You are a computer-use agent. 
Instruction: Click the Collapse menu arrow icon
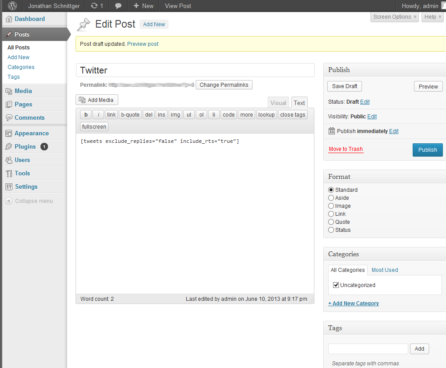(x=9, y=201)
